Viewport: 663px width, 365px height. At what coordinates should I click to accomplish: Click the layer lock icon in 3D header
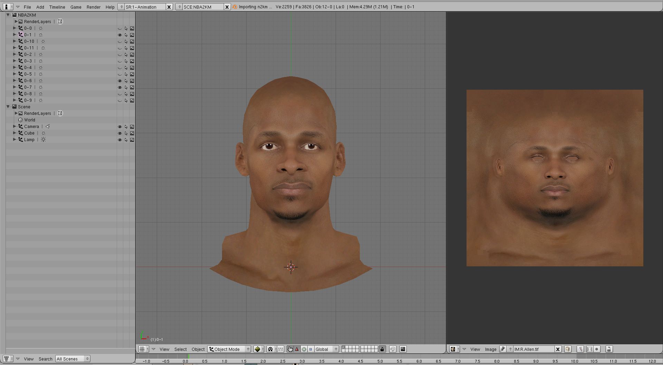coord(382,349)
